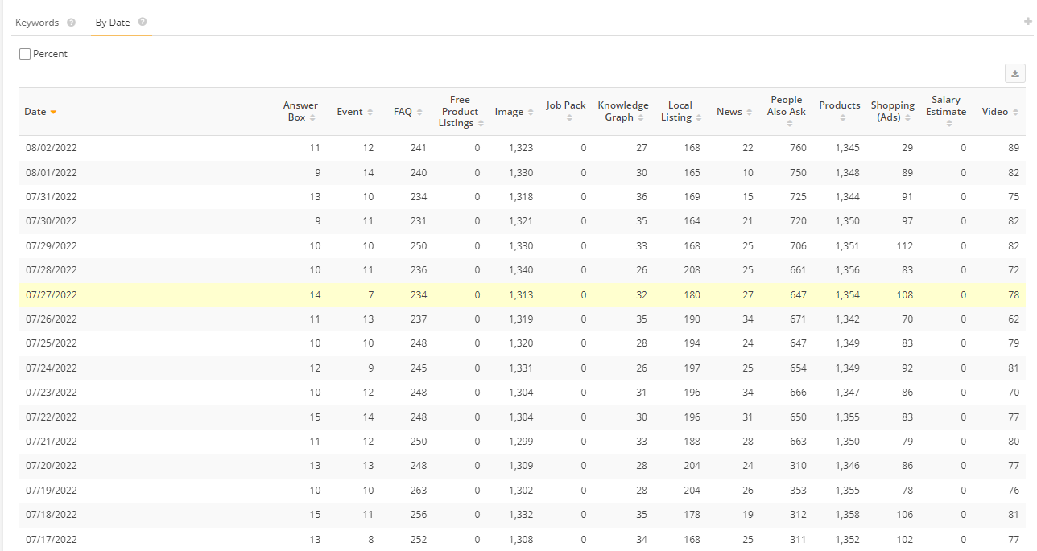1037x551 pixels.
Task: Select the highlighted 07/27/2022 row
Action: point(52,295)
